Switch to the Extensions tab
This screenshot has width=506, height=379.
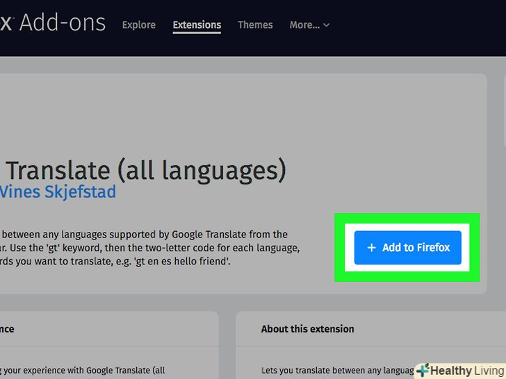(197, 25)
